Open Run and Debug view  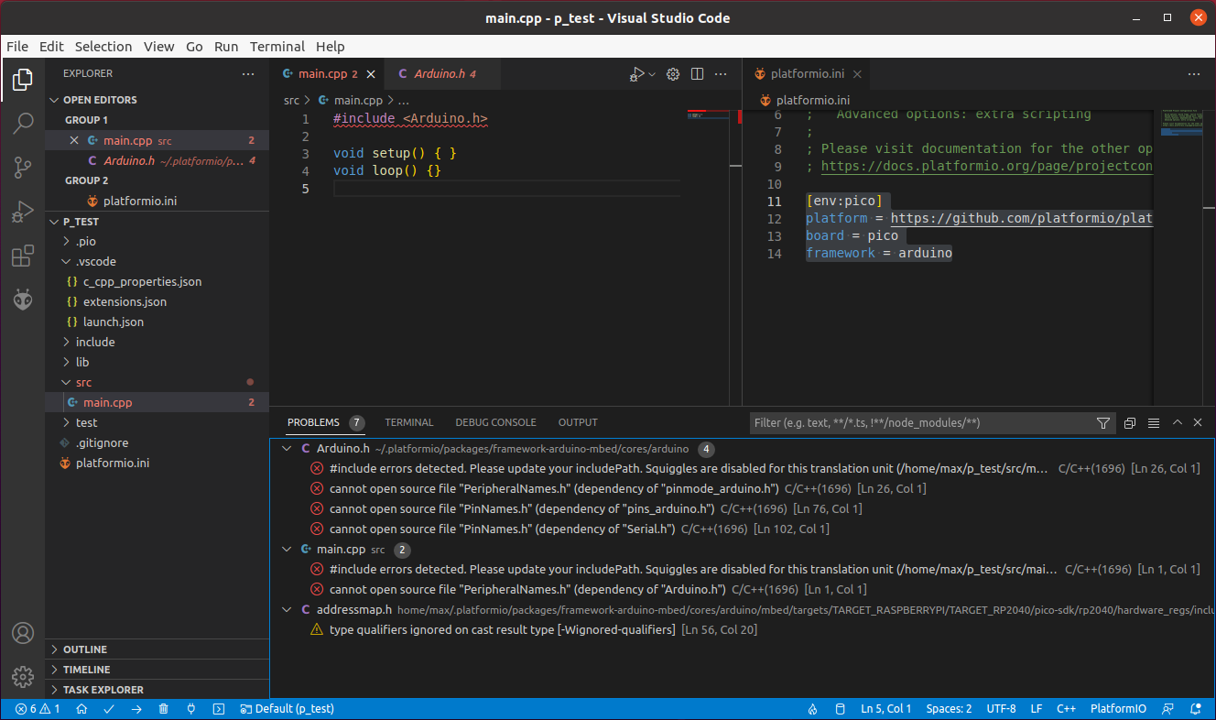pos(23,212)
